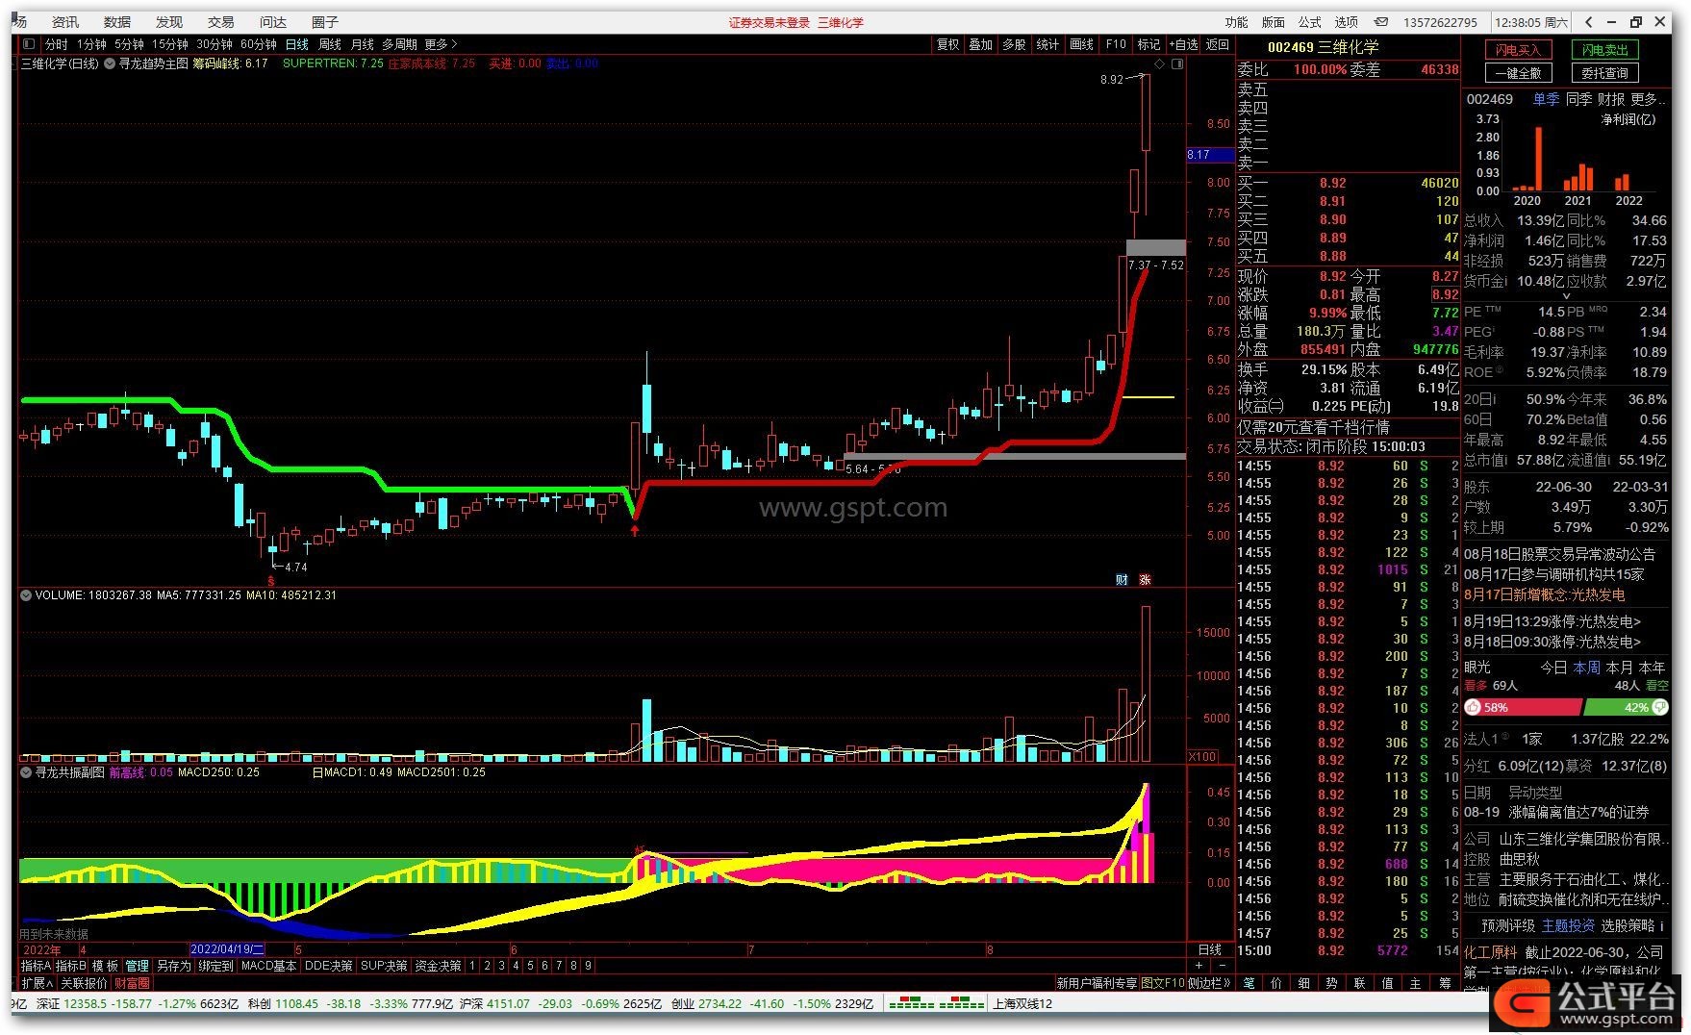Click the round icon before 寻龙共振副图
Screen dimensions: 1691x1035
pos(26,772)
